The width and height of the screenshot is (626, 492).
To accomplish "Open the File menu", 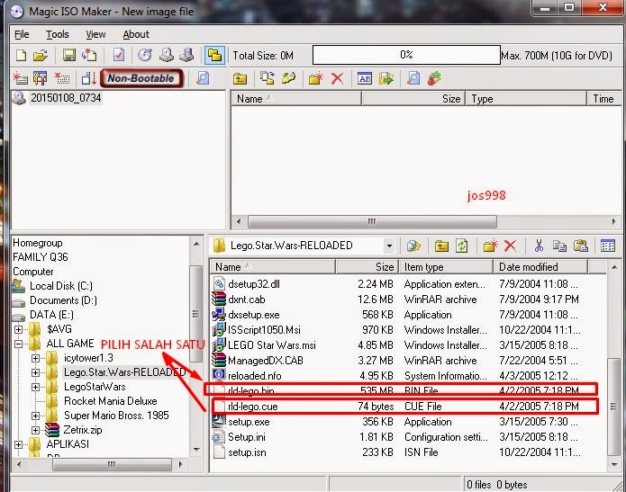I will 22,35.
